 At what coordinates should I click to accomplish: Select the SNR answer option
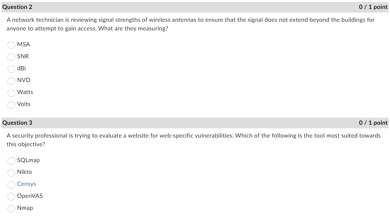point(11,57)
